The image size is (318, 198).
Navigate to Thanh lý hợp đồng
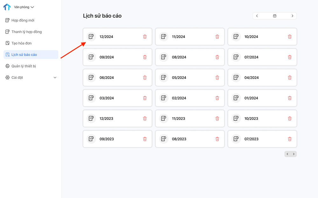click(26, 32)
